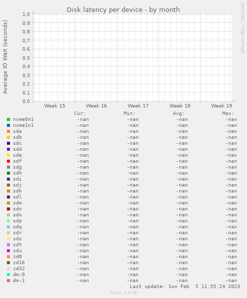Click inside the empty graph plot area

coord(133,58)
